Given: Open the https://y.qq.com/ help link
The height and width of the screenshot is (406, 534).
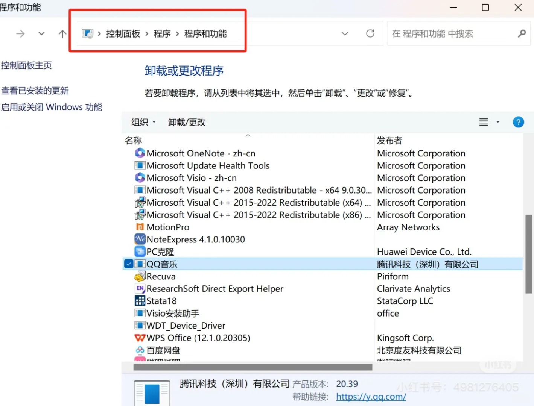Looking at the screenshot, I should click(x=371, y=397).
